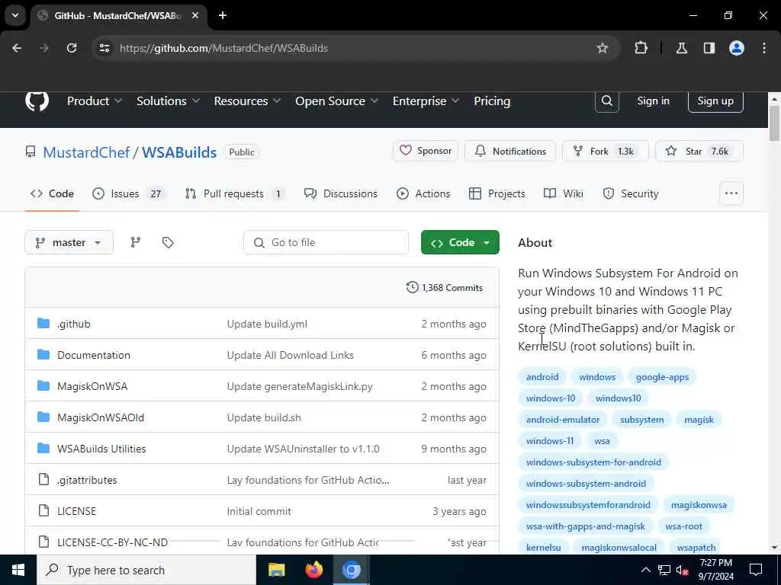Open the 1,368 Commits link

[x=445, y=287]
